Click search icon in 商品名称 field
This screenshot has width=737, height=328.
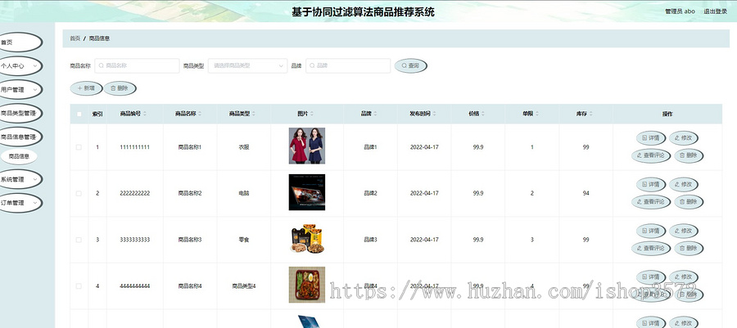101,65
